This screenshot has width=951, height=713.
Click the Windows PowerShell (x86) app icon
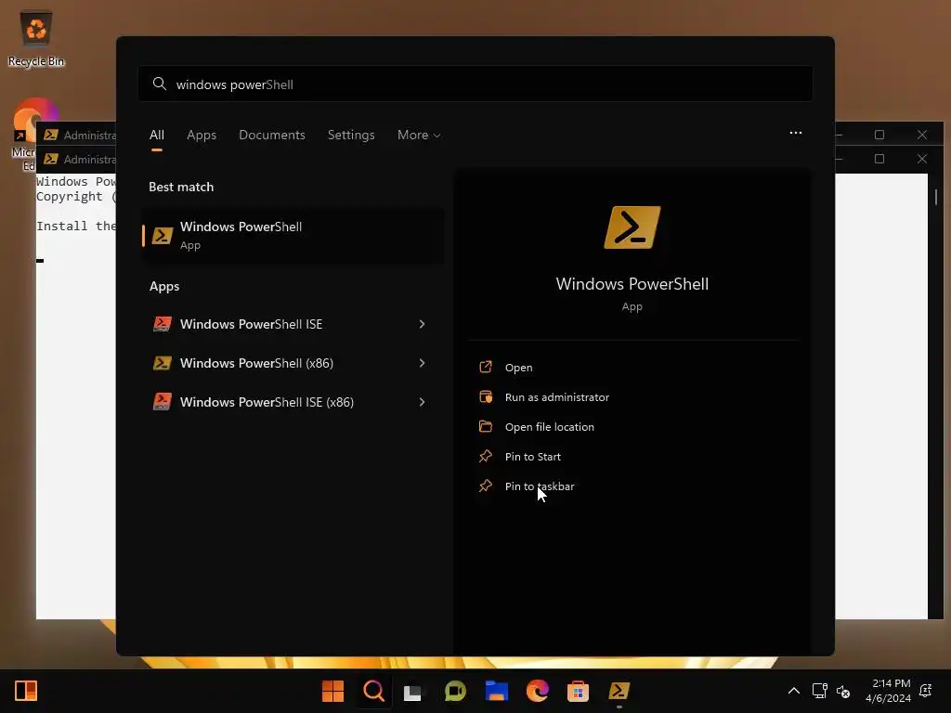click(162, 363)
